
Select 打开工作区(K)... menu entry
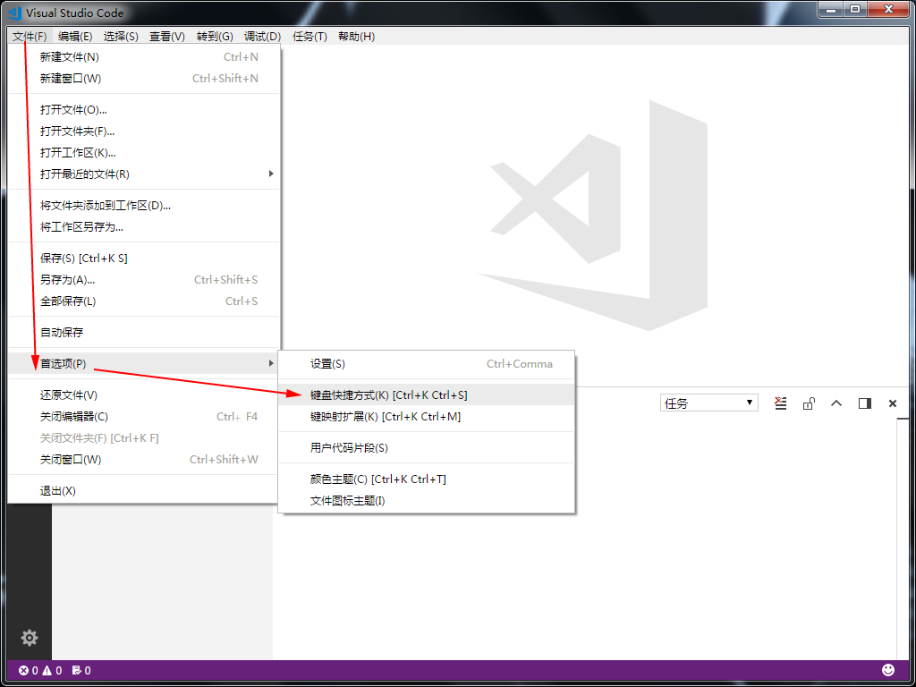[144, 152]
